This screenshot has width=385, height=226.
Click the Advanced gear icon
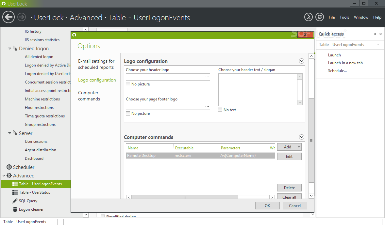pos(9,175)
